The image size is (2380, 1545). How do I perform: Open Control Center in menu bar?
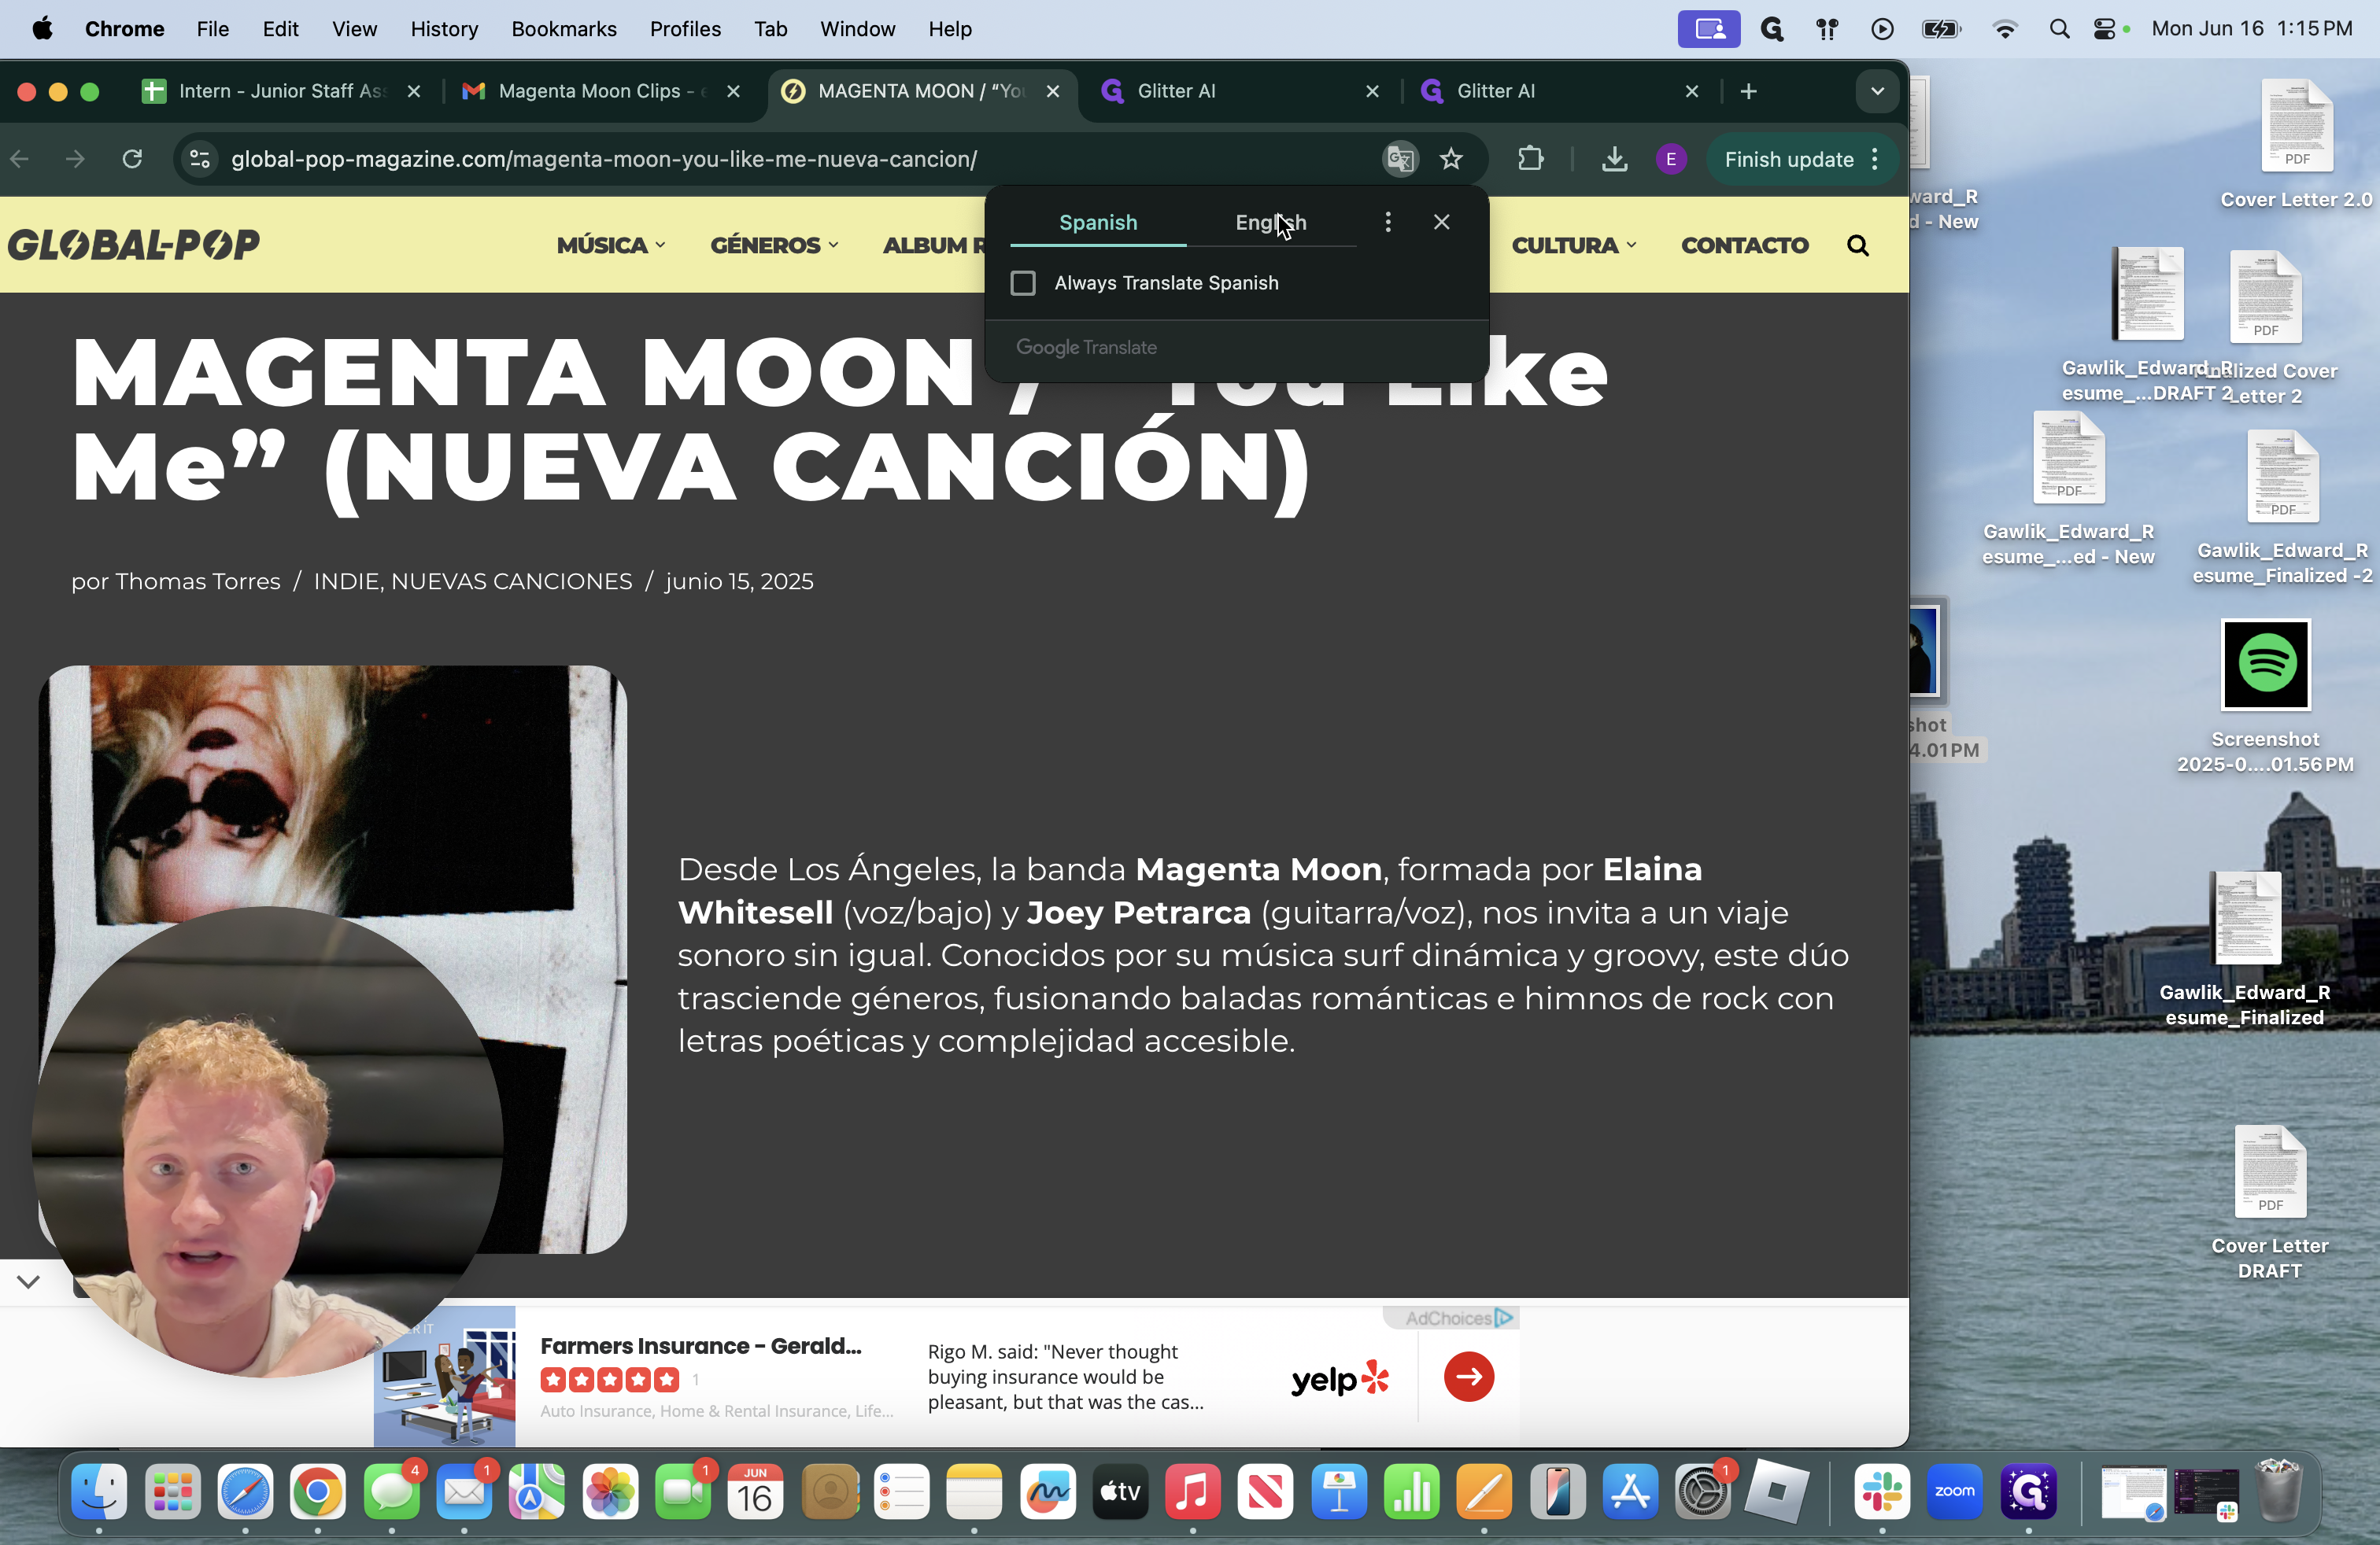2104,29
